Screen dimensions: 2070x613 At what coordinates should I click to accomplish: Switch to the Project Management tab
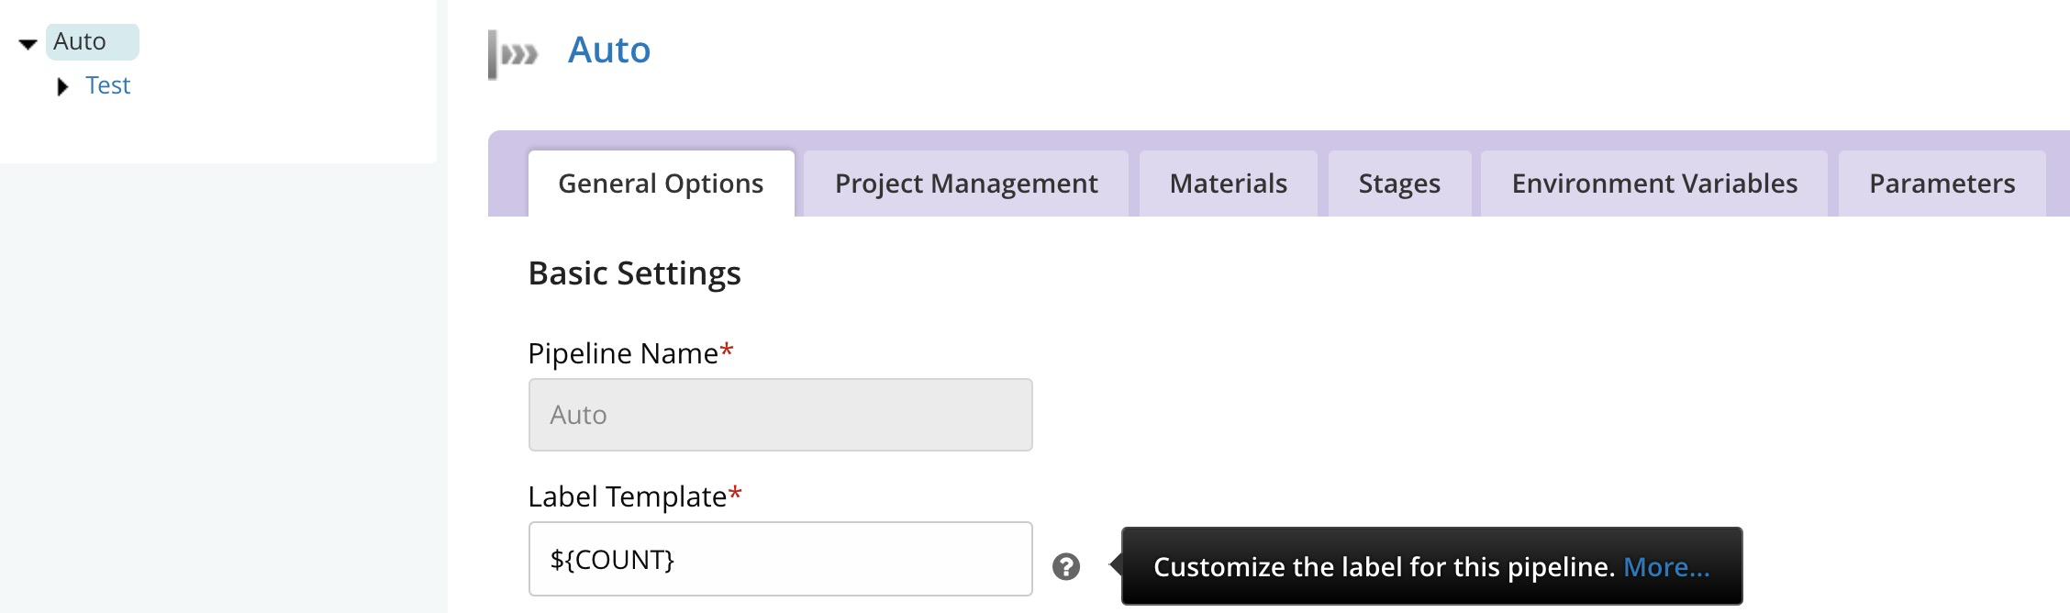click(x=965, y=184)
